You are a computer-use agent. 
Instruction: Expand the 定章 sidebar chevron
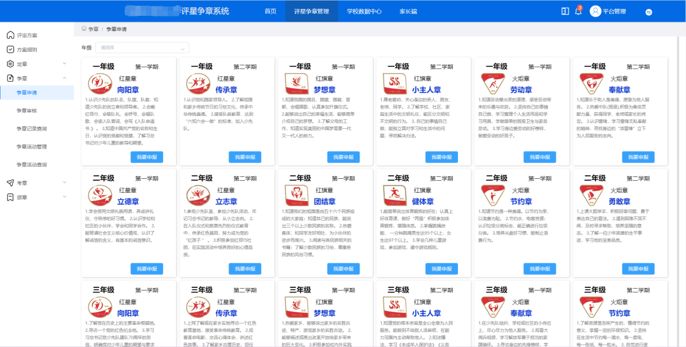coord(65,64)
